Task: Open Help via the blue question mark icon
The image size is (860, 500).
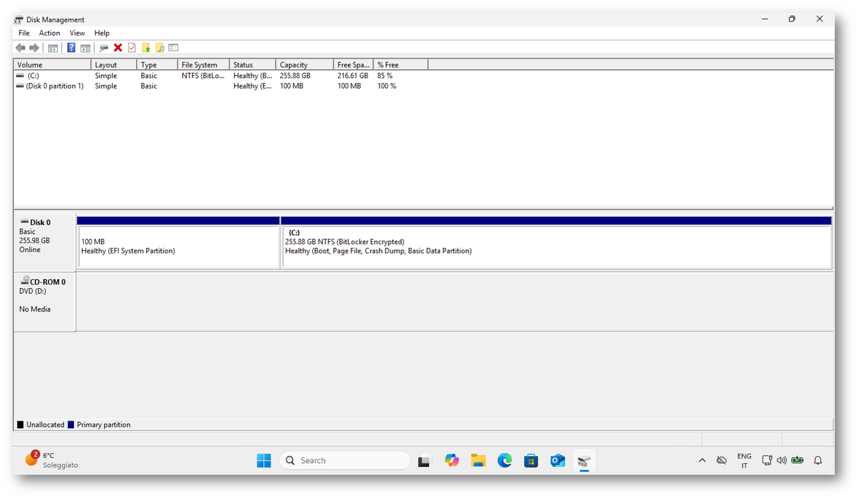Action: (x=72, y=48)
